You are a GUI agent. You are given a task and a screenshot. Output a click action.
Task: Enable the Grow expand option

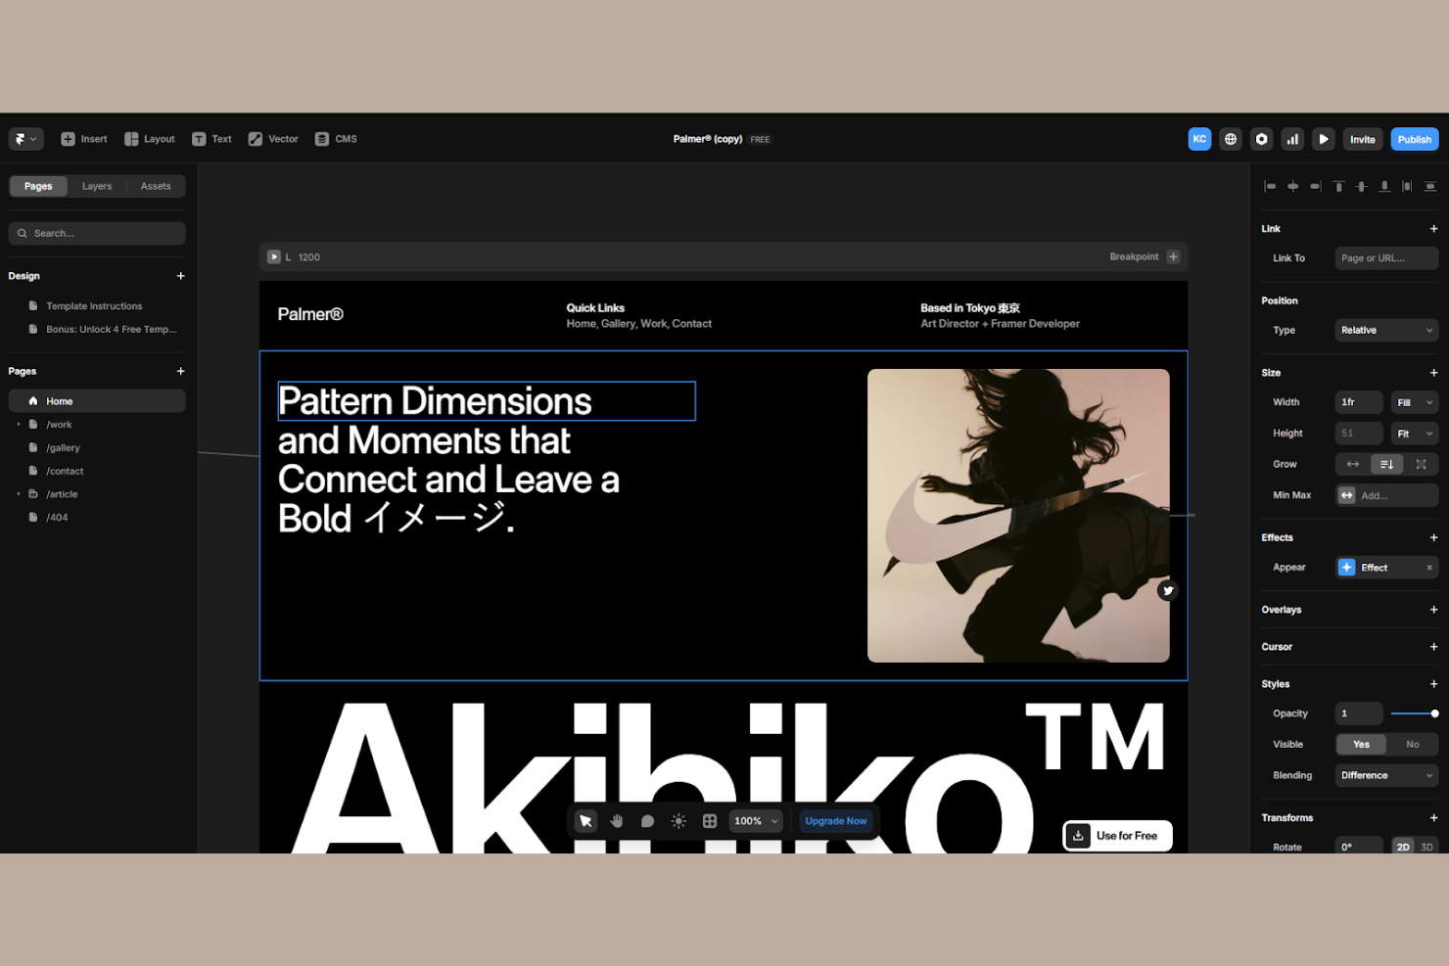click(x=1422, y=463)
